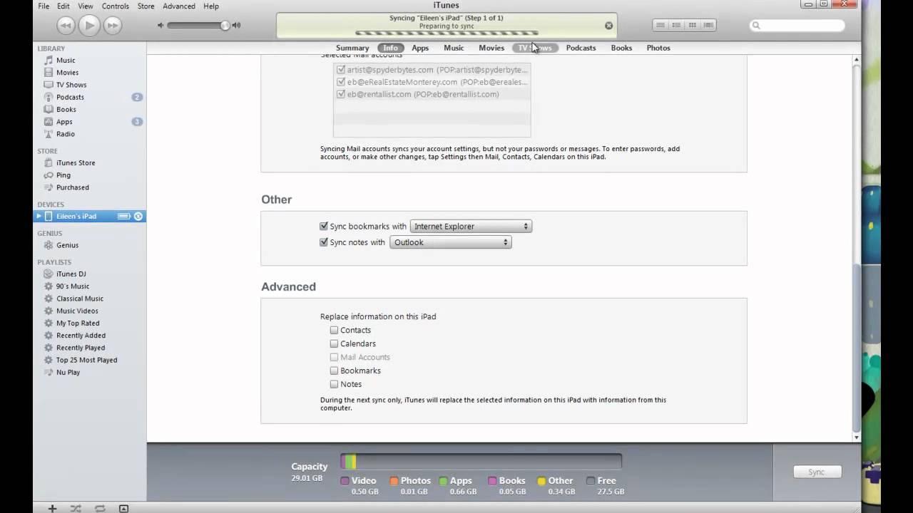Screen dimensions: 913x513
Task: Switch to song list view icon
Action: coord(660,25)
